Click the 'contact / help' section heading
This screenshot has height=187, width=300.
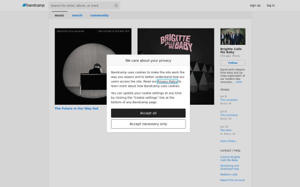230,151
